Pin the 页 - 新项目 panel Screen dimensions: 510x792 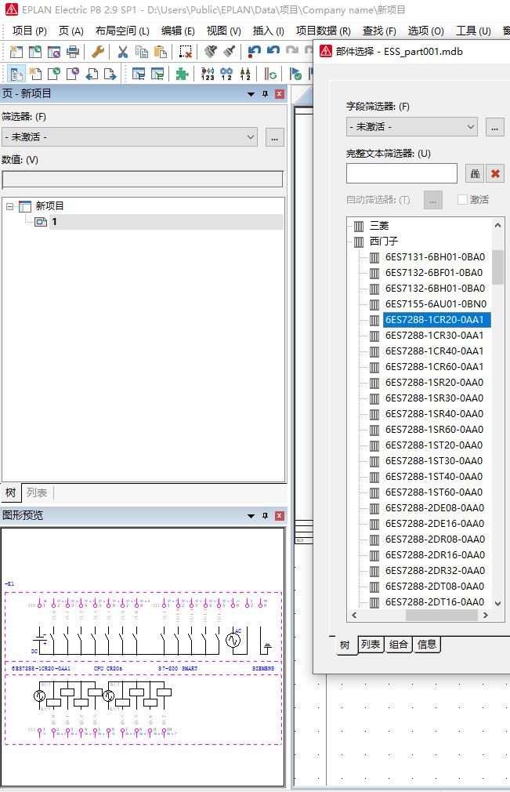[x=265, y=94]
